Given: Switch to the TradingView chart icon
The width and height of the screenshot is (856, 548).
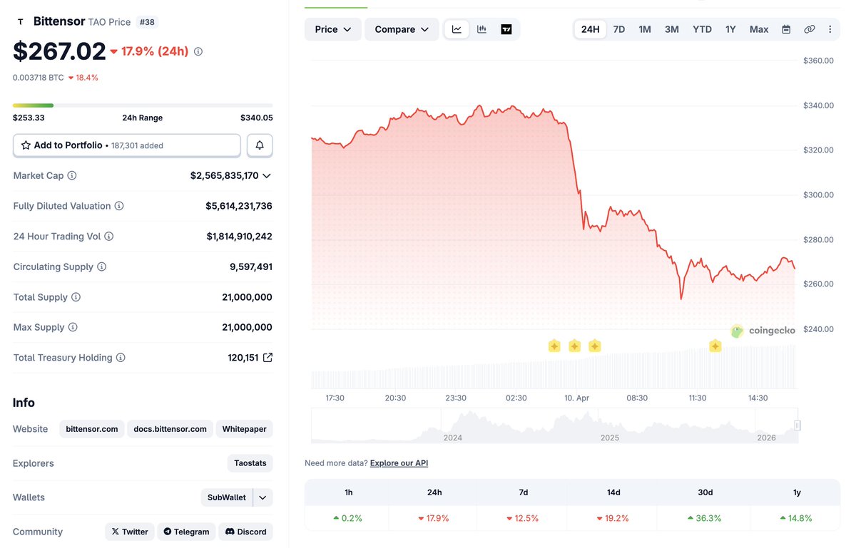Looking at the screenshot, I should point(506,29).
